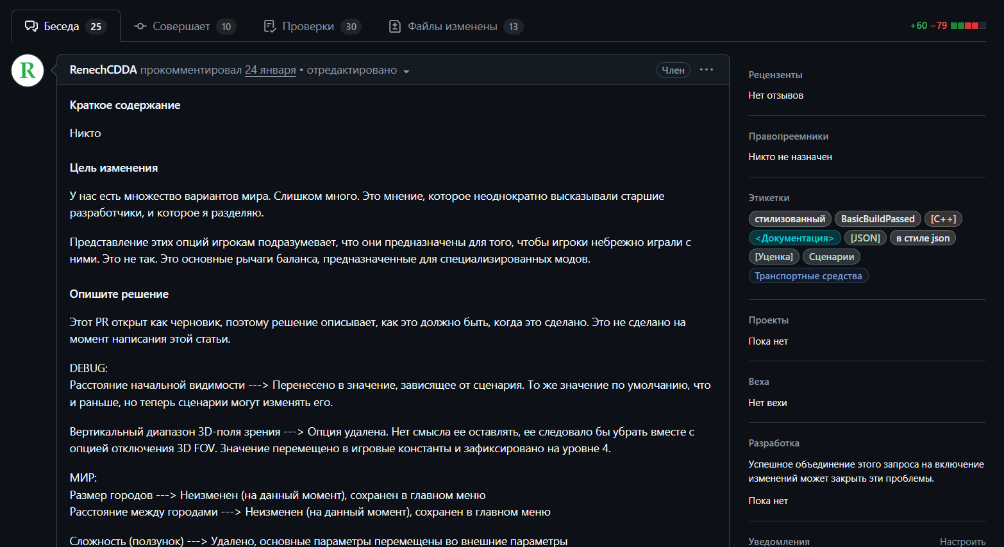Image resolution: width=1004 pixels, height=547 pixels.
Task: Click the Член member badge
Action: [673, 70]
